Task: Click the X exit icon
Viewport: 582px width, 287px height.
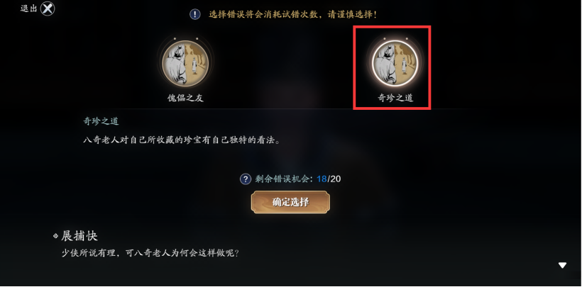Action: tap(48, 9)
